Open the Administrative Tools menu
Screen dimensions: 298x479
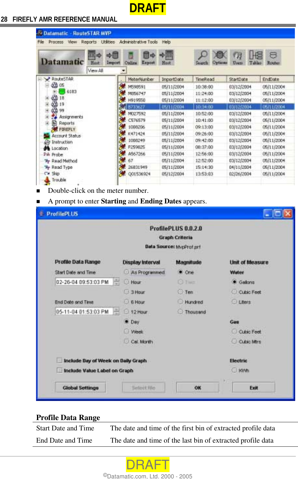139,42
